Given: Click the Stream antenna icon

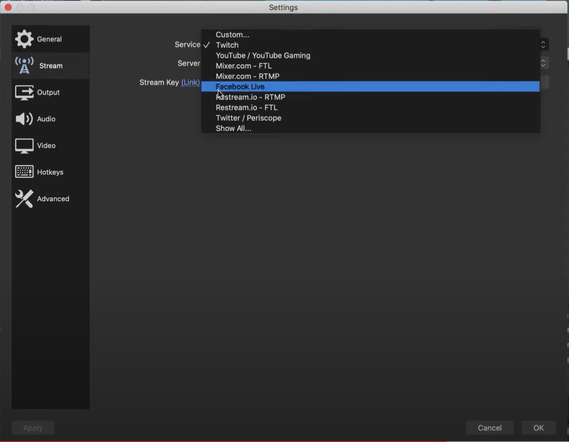Looking at the screenshot, I should [24, 66].
